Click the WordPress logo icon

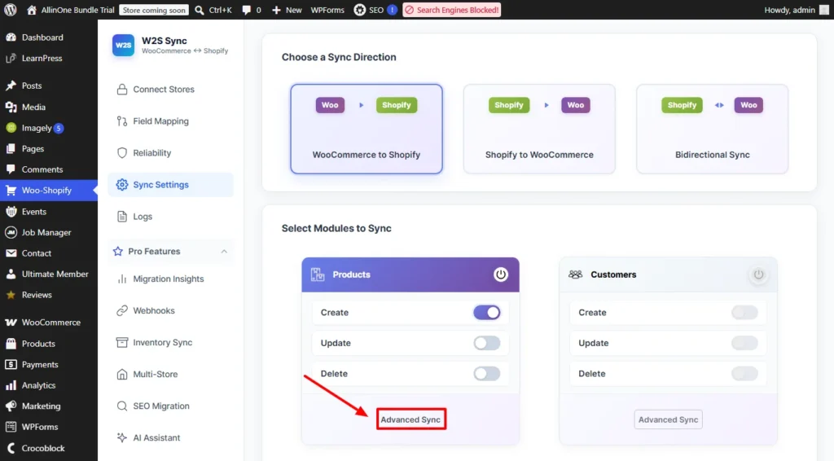click(10, 10)
